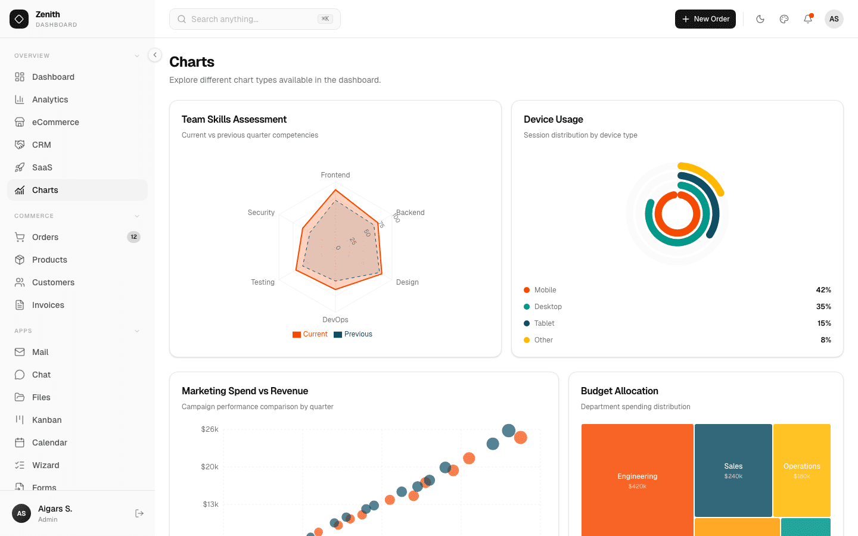Image resolution: width=858 pixels, height=536 pixels.
Task: Open Kanban from the sidebar icon
Action: click(20, 419)
